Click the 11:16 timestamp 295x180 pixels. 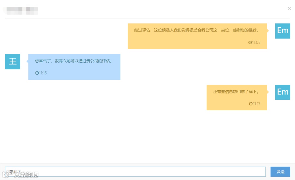click(43, 73)
